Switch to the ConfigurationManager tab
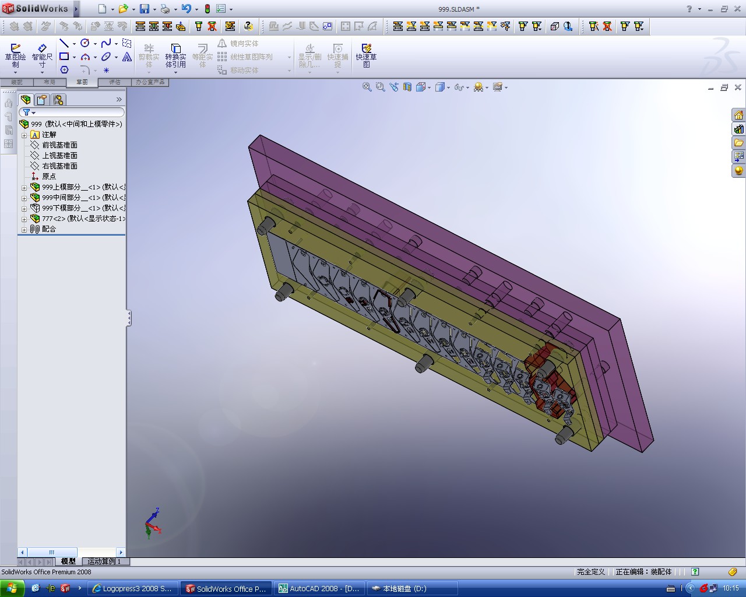746x597 pixels. [58, 100]
